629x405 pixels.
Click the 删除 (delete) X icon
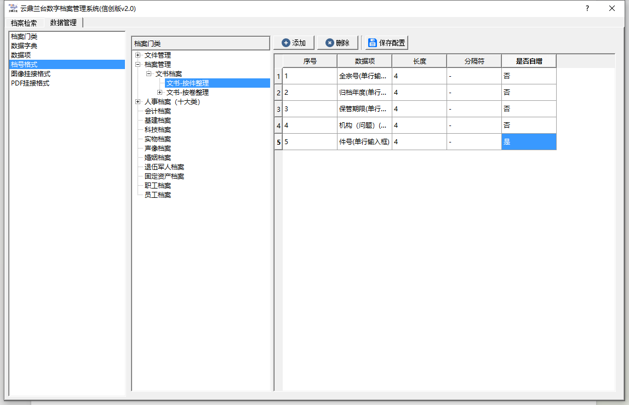click(x=329, y=43)
